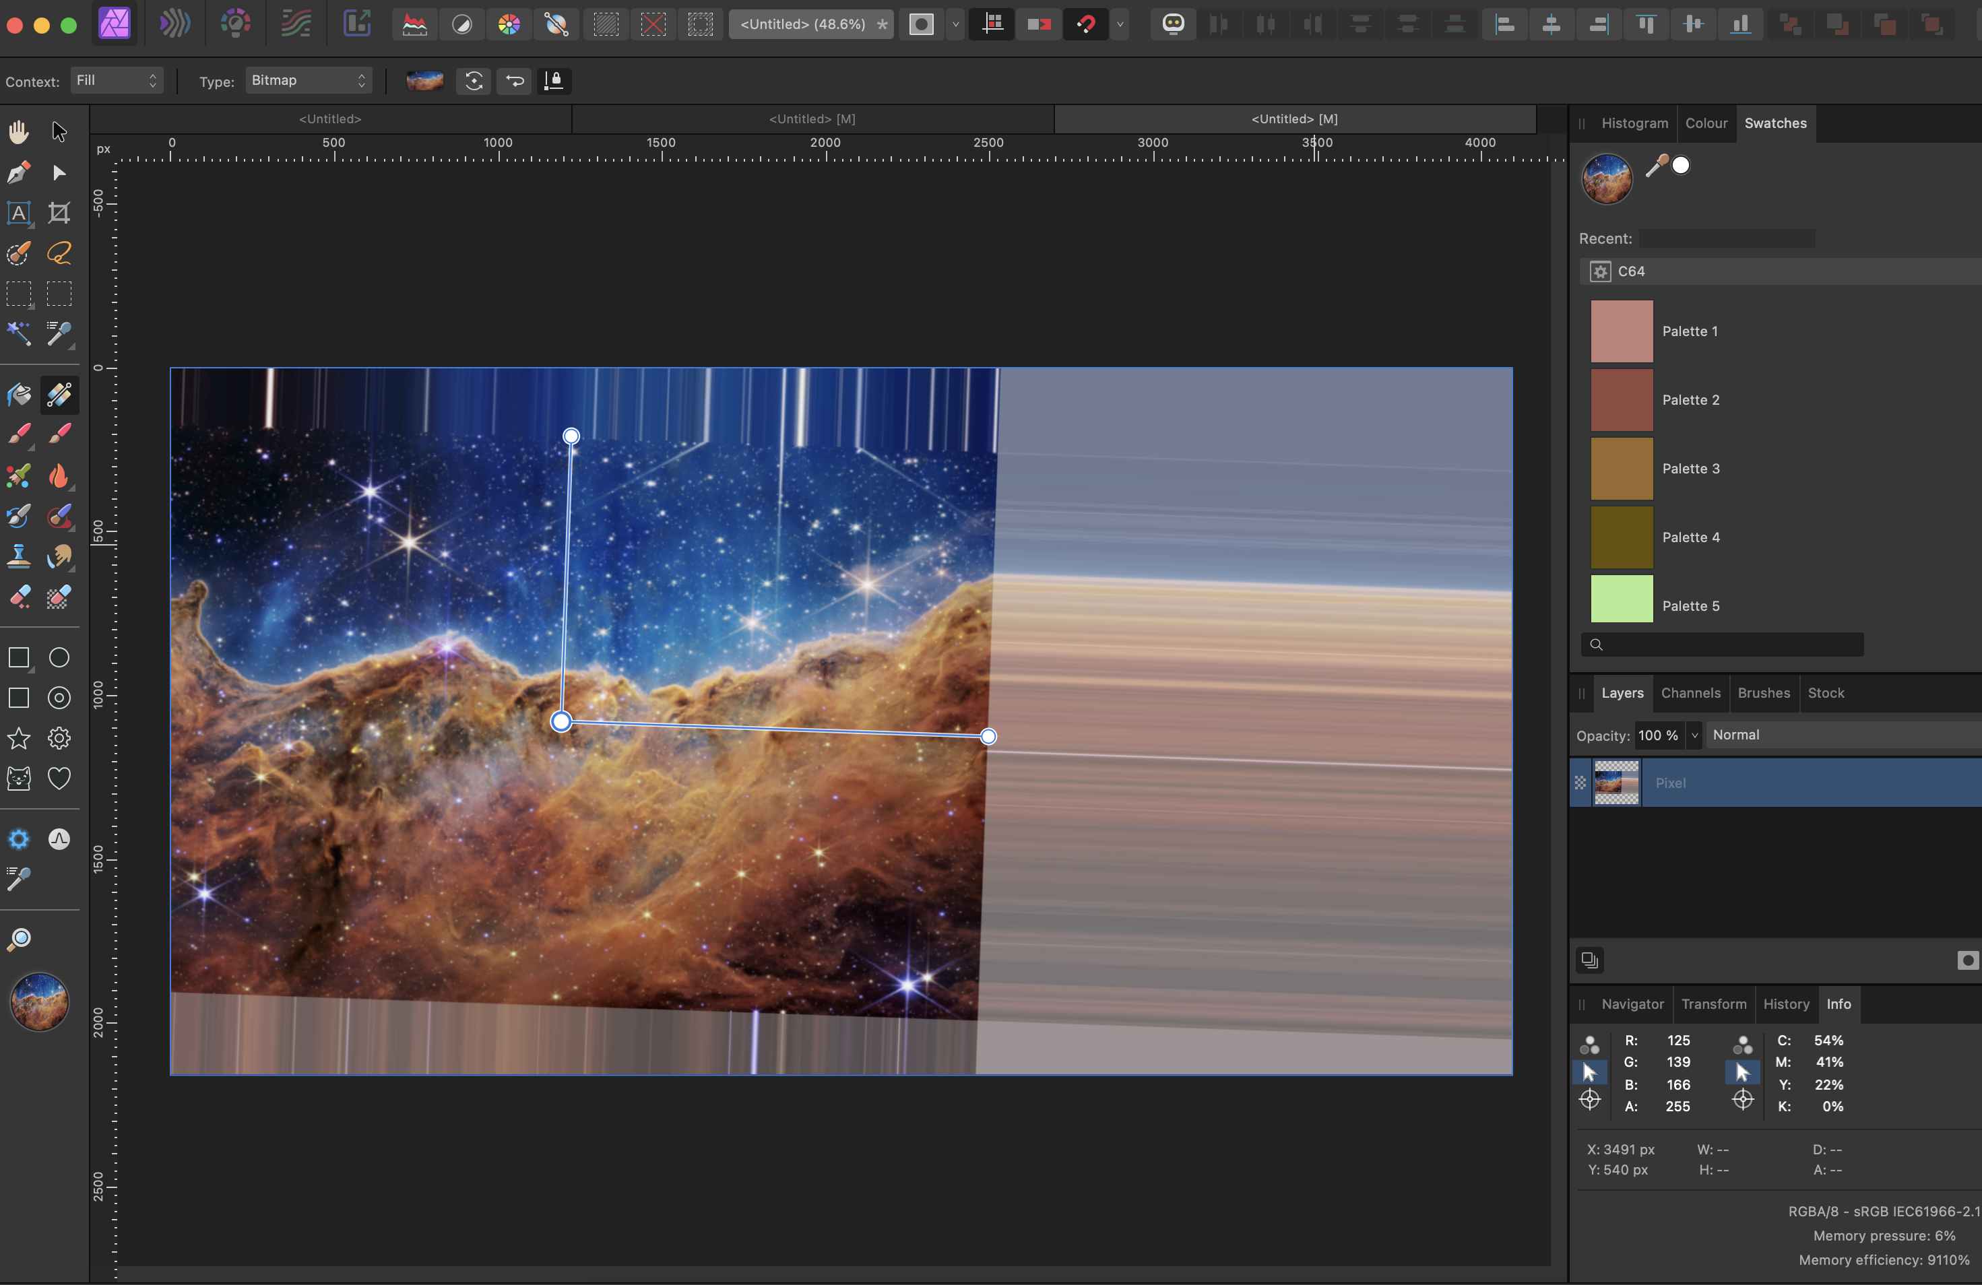Viewport: 1982px width, 1285px height.
Task: Switch to the Colour tab
Action: click(1706, 123)
